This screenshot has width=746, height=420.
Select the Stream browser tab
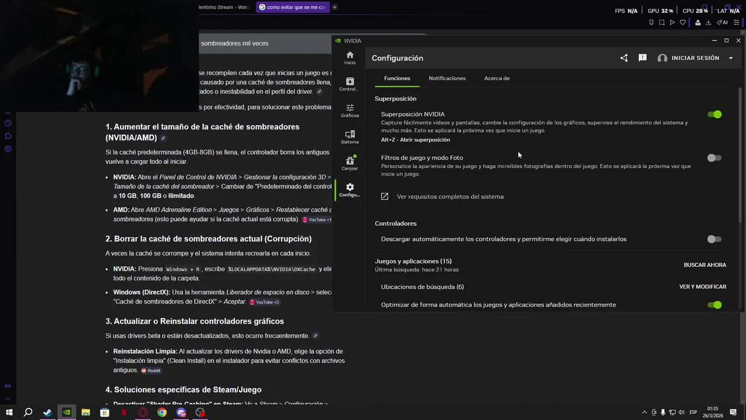[224, 7]
